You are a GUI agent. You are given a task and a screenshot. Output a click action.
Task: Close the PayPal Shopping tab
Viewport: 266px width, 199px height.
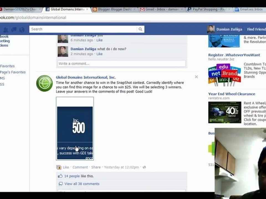click(x=229, y=9)
